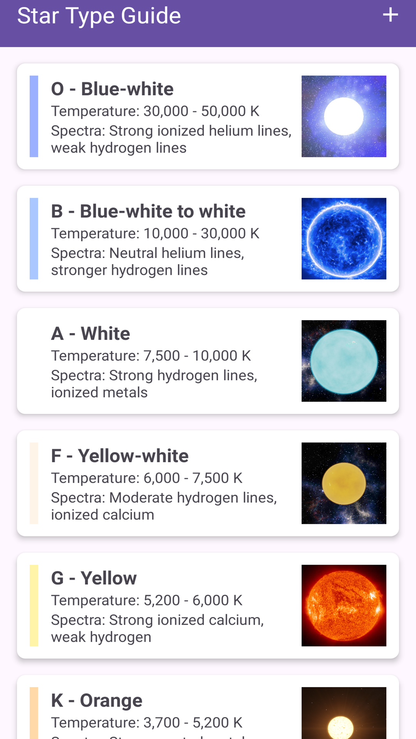
Task: View the F-type yellow-white star thumbnail
Action: point(344,483)
